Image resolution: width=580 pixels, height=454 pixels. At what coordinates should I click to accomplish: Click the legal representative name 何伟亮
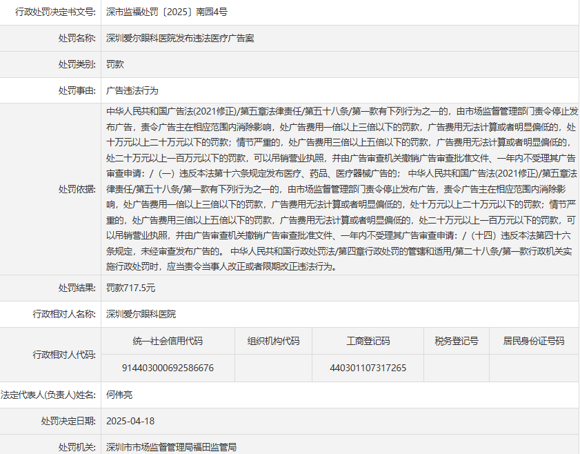click(119, 395)
